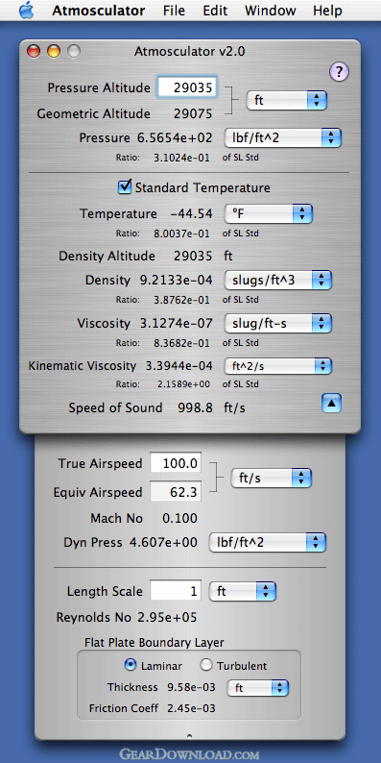Open the altitude units dropdown showing ft
Screen dimensions: 381x763
(287, 101)
